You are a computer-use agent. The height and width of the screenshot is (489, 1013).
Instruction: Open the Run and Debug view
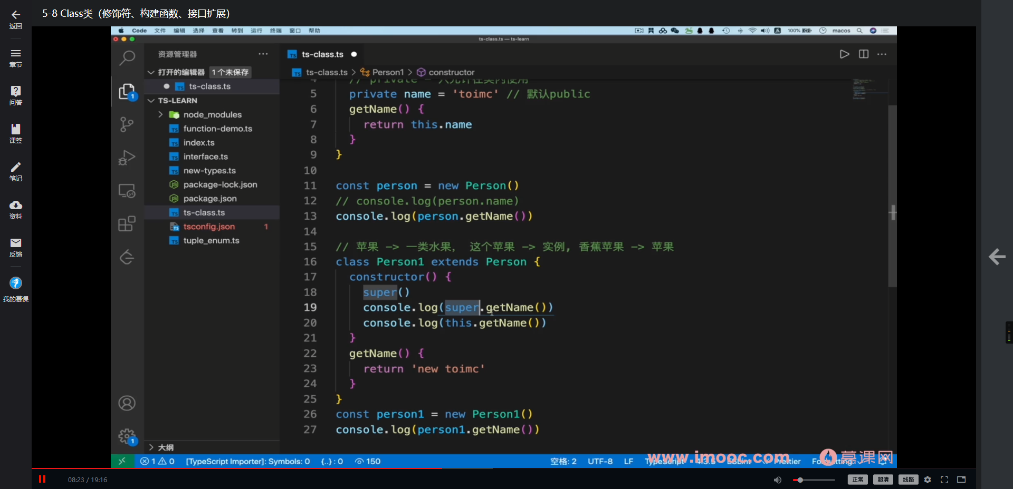[x=127, y=158]
